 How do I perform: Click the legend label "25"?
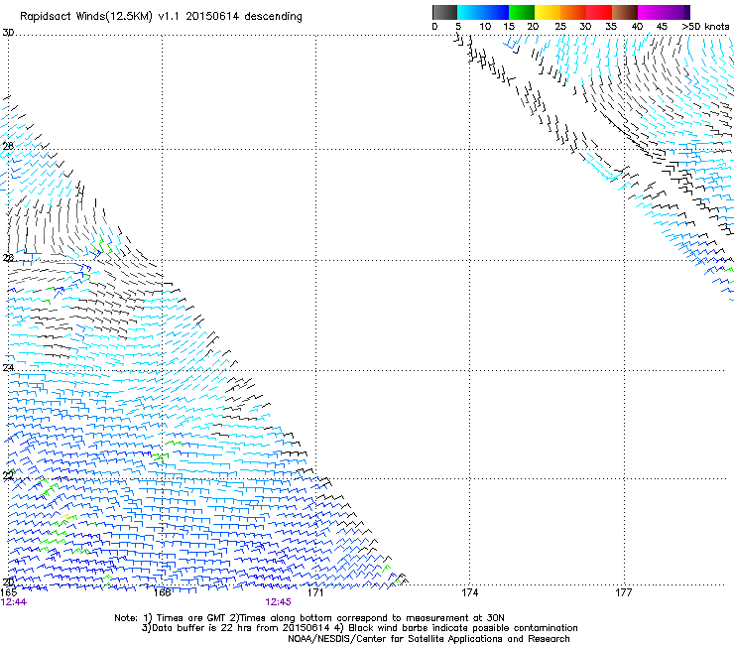tap(560, 27)
